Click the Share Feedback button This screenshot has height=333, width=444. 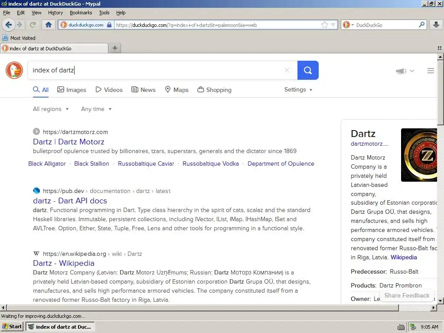[407, 295]
